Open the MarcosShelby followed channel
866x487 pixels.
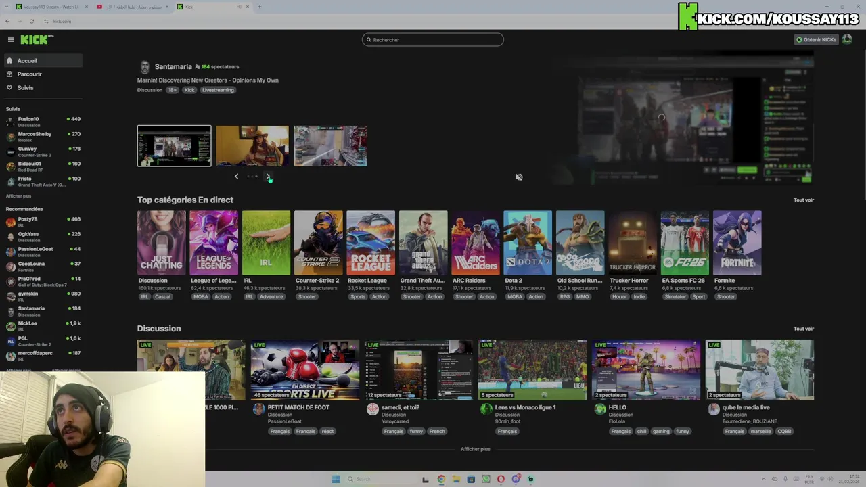(x=43, y=137)
